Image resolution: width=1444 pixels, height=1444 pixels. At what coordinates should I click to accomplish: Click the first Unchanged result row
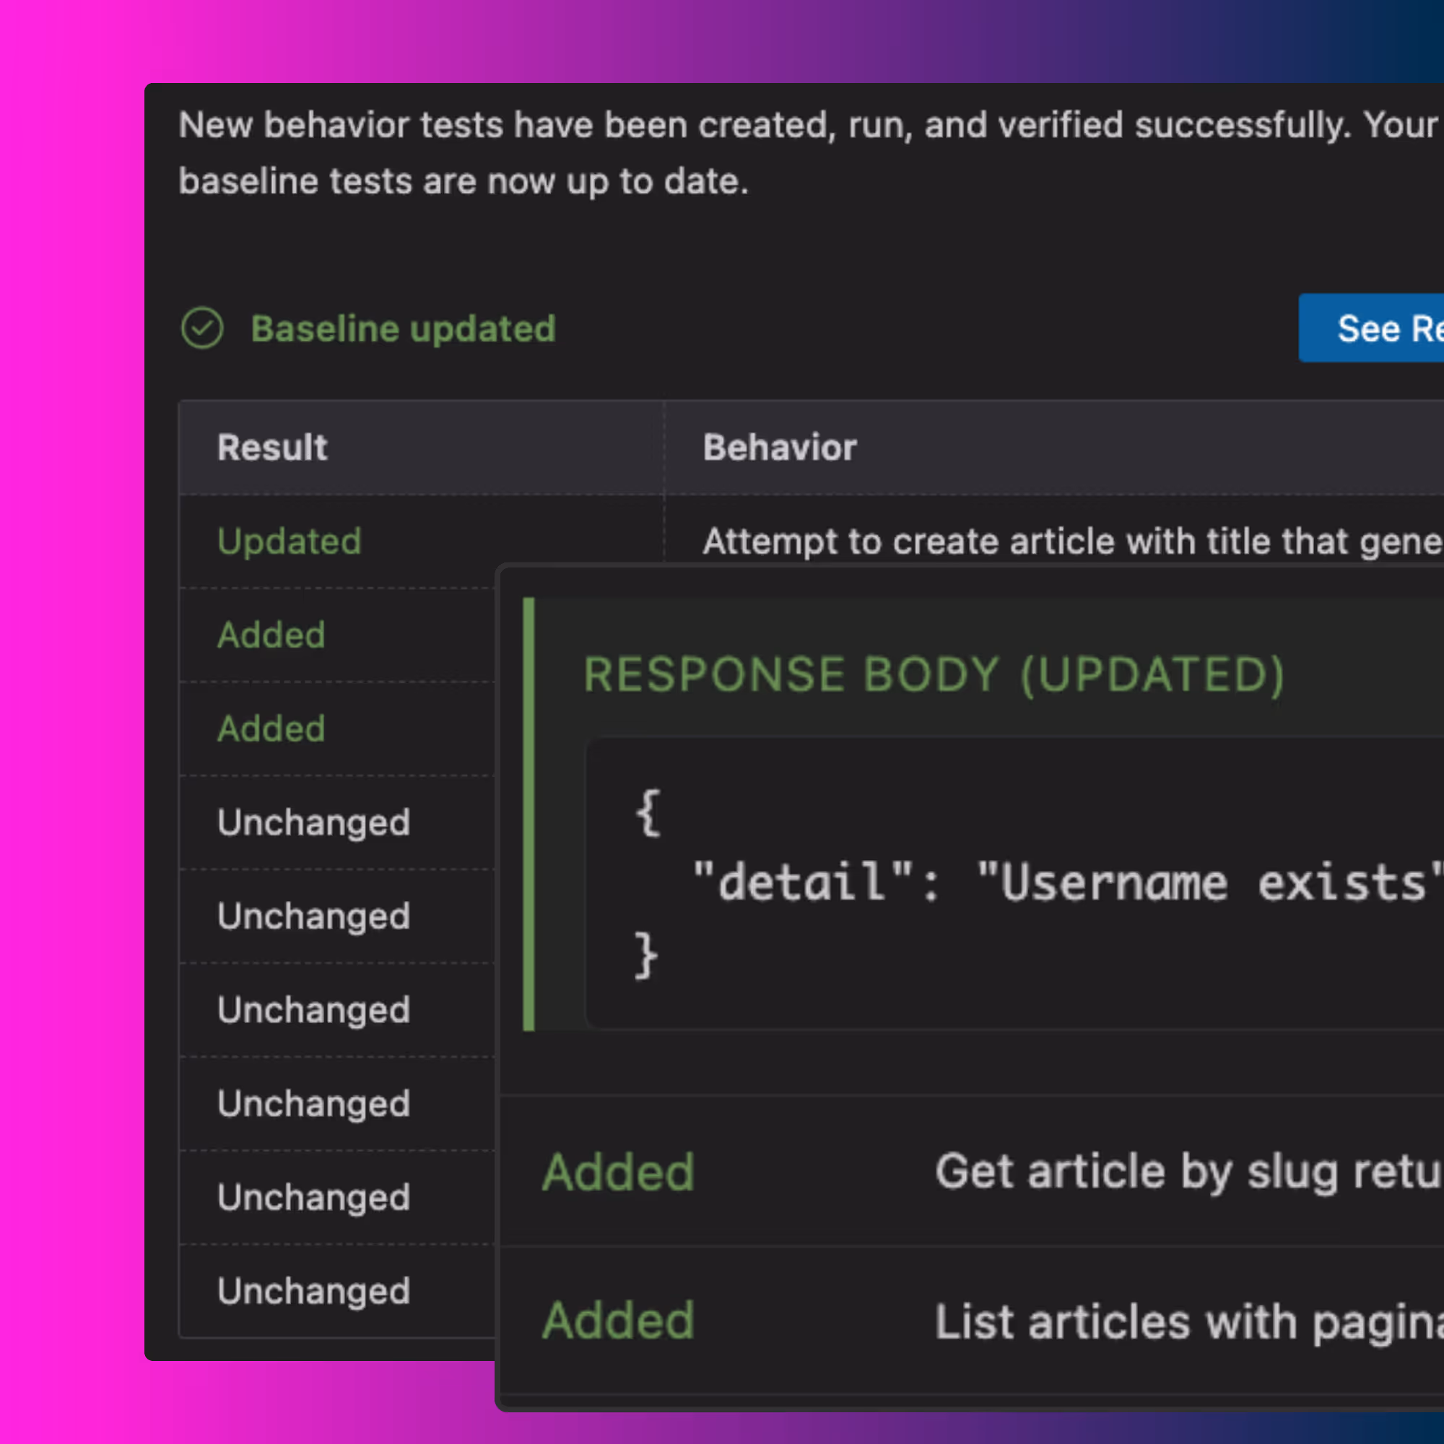click(x=313, y=822)
